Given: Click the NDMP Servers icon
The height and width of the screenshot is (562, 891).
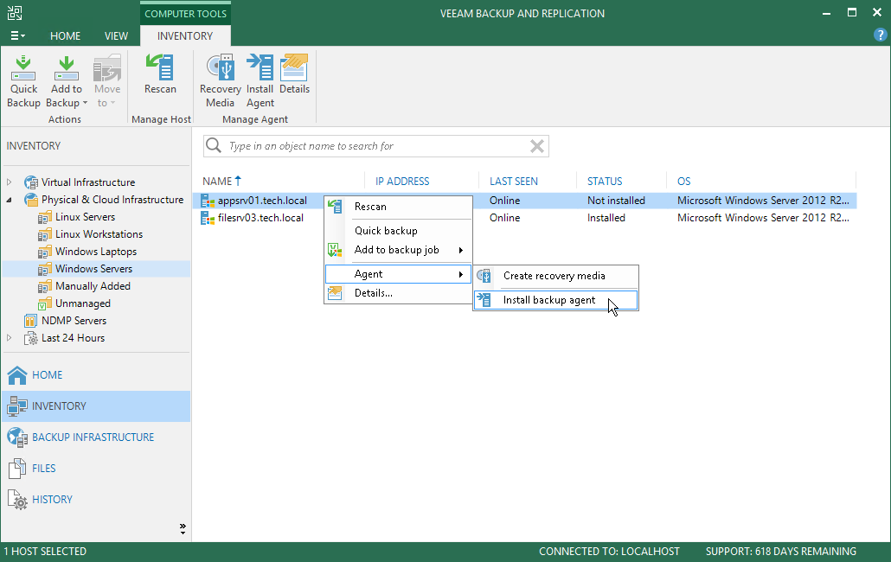Looking at the screenshot, I should (30, 321).
